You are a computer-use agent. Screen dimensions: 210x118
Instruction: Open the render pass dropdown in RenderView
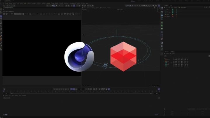pyautogui.click(x=16, y=14)
